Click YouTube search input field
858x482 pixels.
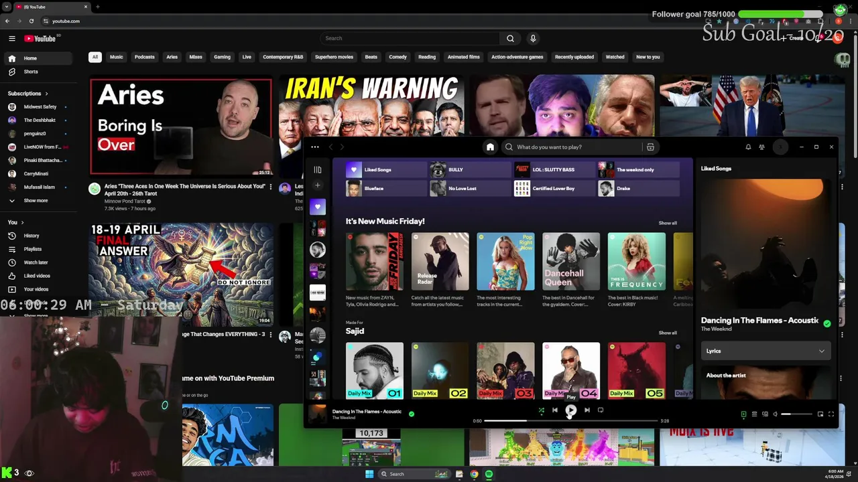click(410, 39)
